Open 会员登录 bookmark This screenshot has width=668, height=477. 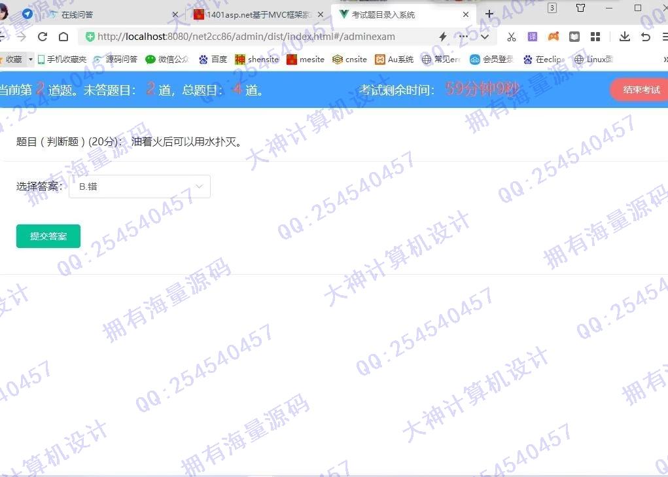[491, 59]
